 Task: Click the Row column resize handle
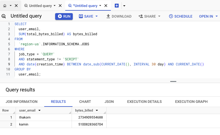pyautogui.click(x=14, y=113)
